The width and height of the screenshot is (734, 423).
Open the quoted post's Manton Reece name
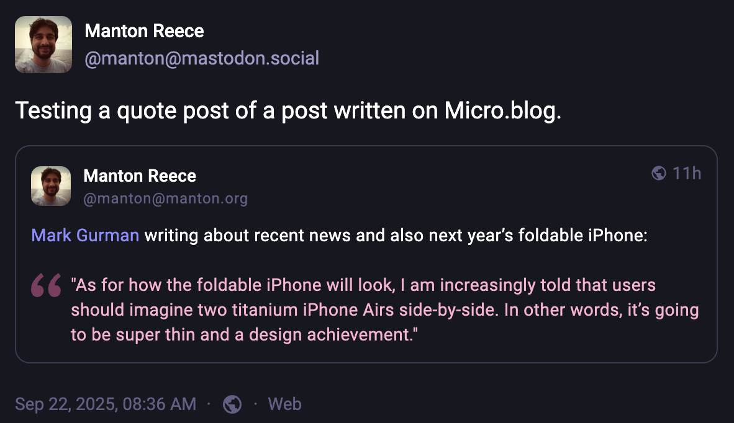coord(140,176)
